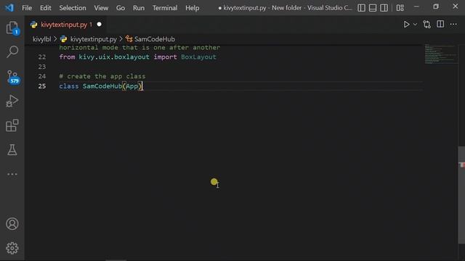This screenshot has width=465, height=261.
Task: Click the 'horizontal mode' comment line
Action: [139, 47]
